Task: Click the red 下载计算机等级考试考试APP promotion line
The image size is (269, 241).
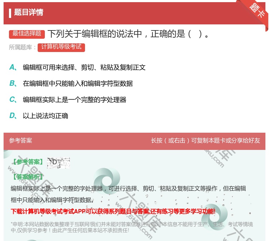Action: pos(113,211)
